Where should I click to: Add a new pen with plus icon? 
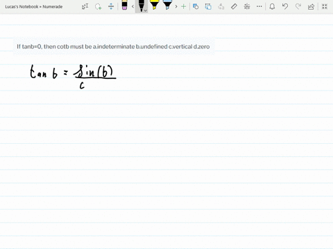(x=184, y=6)
